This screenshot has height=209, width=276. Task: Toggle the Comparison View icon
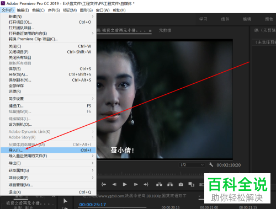[x=192, y=184]
